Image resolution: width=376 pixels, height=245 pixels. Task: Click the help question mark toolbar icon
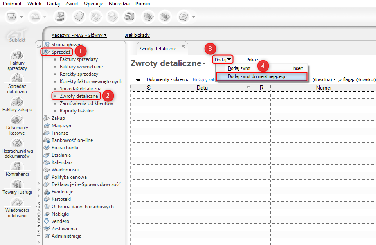pos(183,17)
